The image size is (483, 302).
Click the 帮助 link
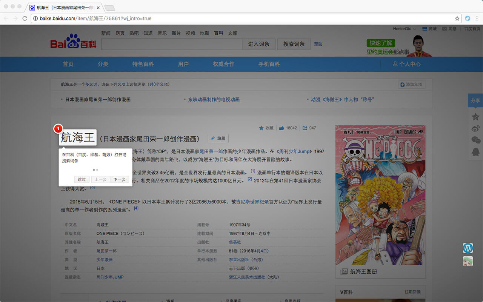pos(318,44)
